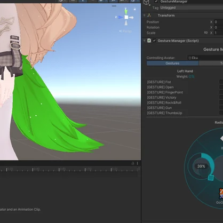The height and width of the screenshot is (223, 223).
Task: Click the Rotation label in Transform
Action: click(153, 28)
